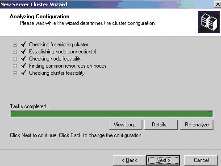Click the Re-analyze button
Image resolution: width=221 pixels, height=166 pixels.
pyautogui.click(x=196, y=125)
